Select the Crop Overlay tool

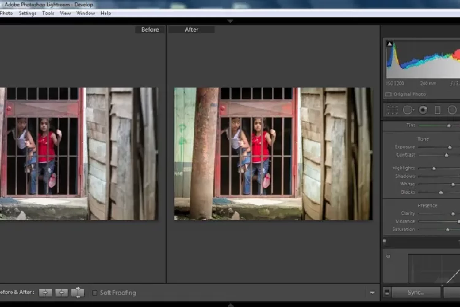pyautogui.click(x=392, y=110)
